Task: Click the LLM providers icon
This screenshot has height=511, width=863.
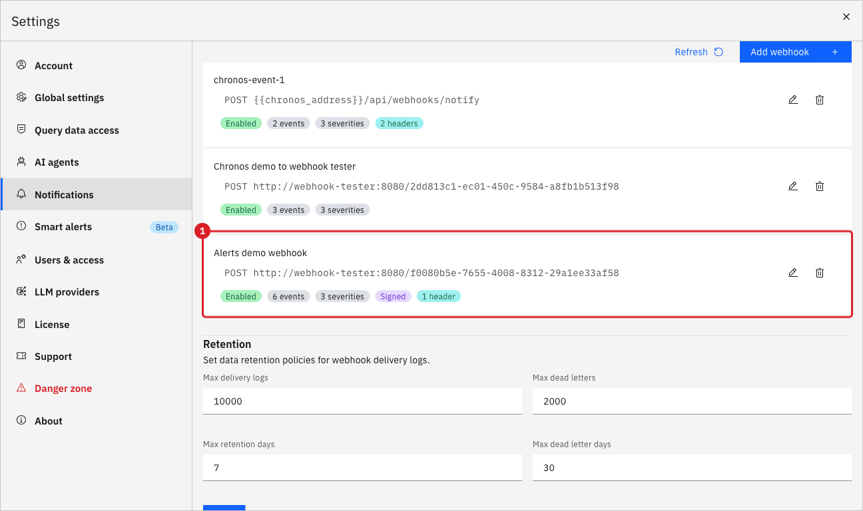Action: (x=21, y=291)
